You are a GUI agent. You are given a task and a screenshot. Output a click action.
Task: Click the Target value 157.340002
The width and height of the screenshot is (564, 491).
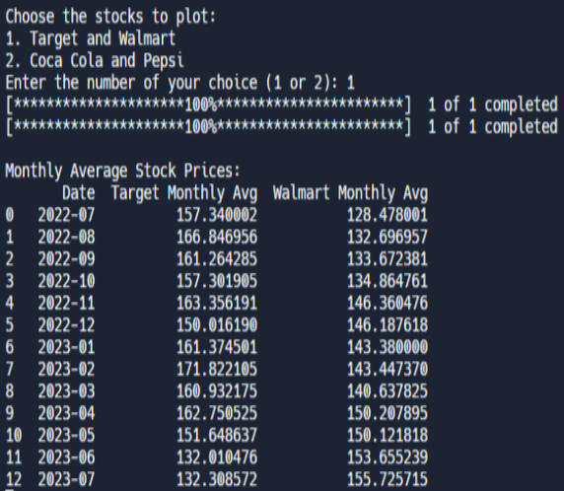coord(217,215)
